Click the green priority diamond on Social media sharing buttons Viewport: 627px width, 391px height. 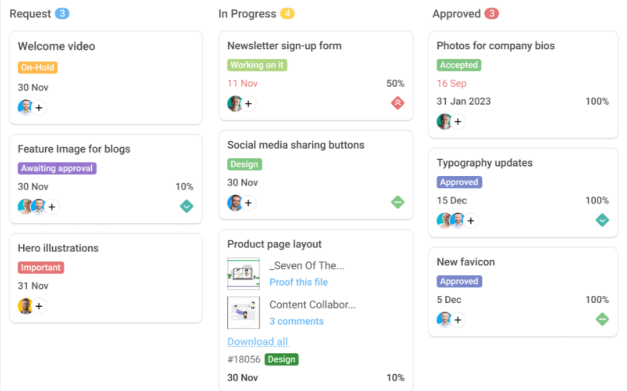click(397, 202)
